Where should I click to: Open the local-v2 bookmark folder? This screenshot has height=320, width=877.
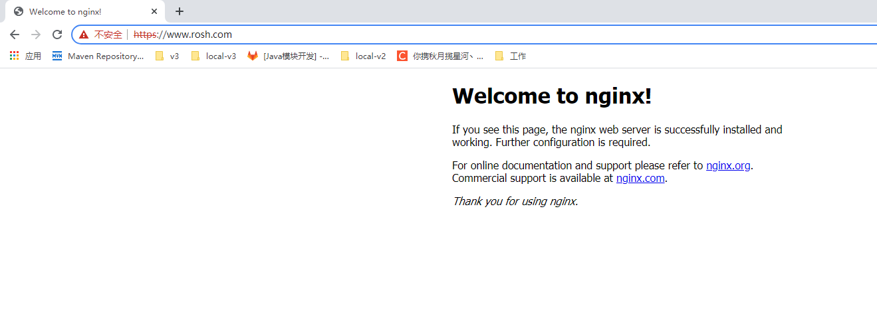pyautogui.click(x=363, y=56)
